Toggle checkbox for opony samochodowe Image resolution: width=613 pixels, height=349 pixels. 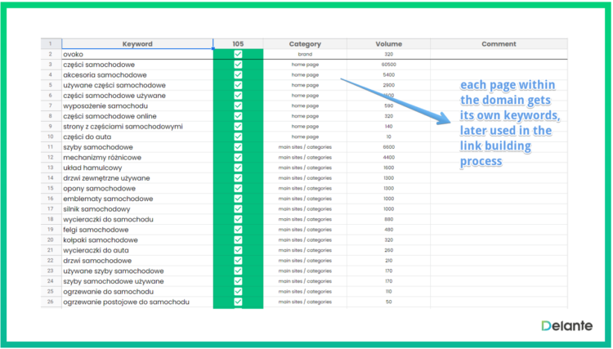coord(238,188)
